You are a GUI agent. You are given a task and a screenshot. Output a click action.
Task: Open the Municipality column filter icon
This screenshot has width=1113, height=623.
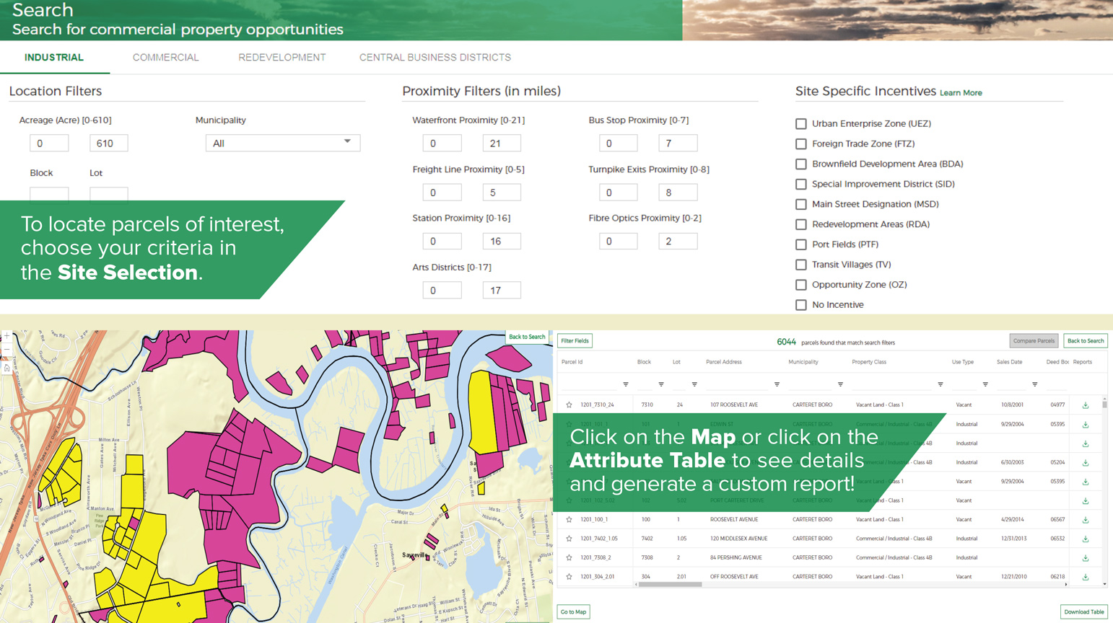pos(840,384)
